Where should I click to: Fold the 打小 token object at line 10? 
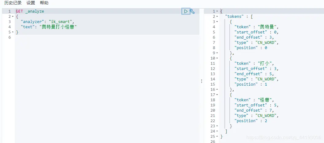pos(217,58)
